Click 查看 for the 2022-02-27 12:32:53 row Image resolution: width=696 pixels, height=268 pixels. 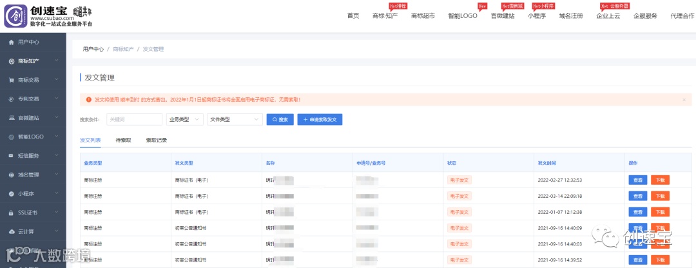pos(638,180)
